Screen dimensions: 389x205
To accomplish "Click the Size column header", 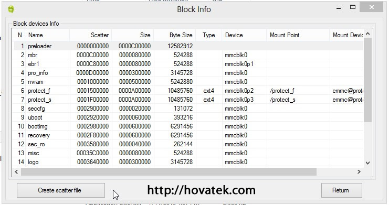I will pyautogui.click(x=132, y=35).
